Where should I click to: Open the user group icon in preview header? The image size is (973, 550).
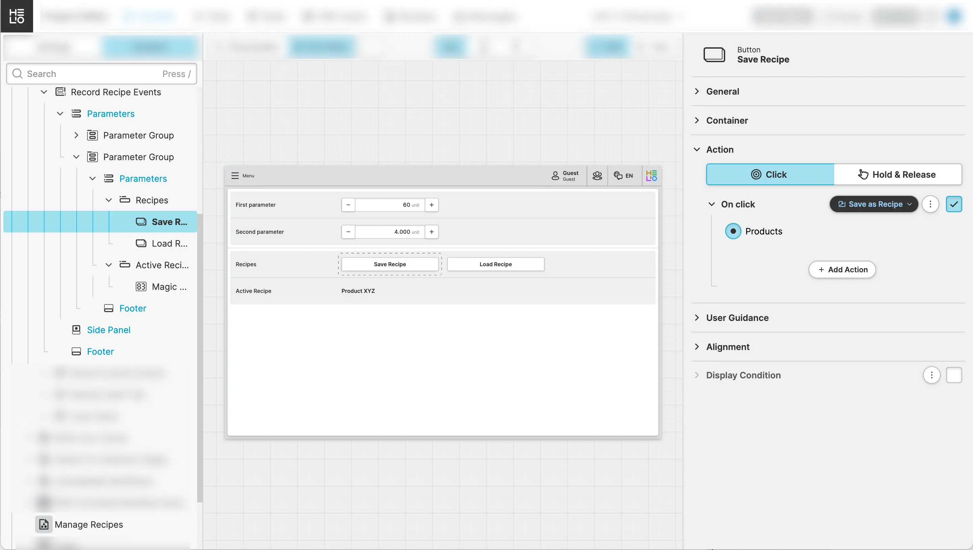point(597,176)
